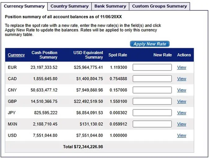The height and width of the screenshot is (158, 209).
Task: Open the GBP row View link
Action: [181, 101]
